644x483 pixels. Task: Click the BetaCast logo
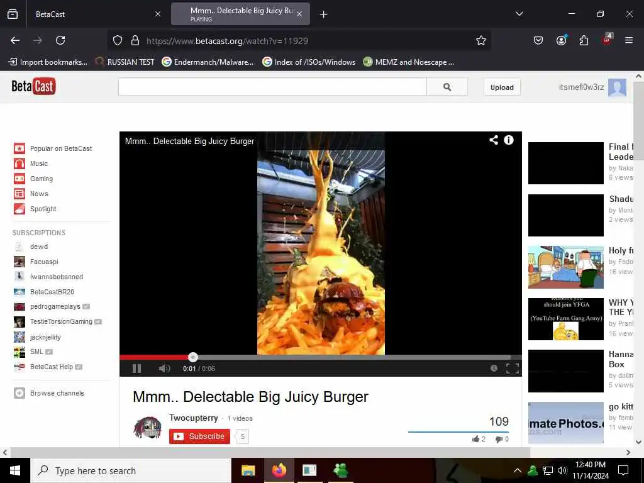(34, 86)
